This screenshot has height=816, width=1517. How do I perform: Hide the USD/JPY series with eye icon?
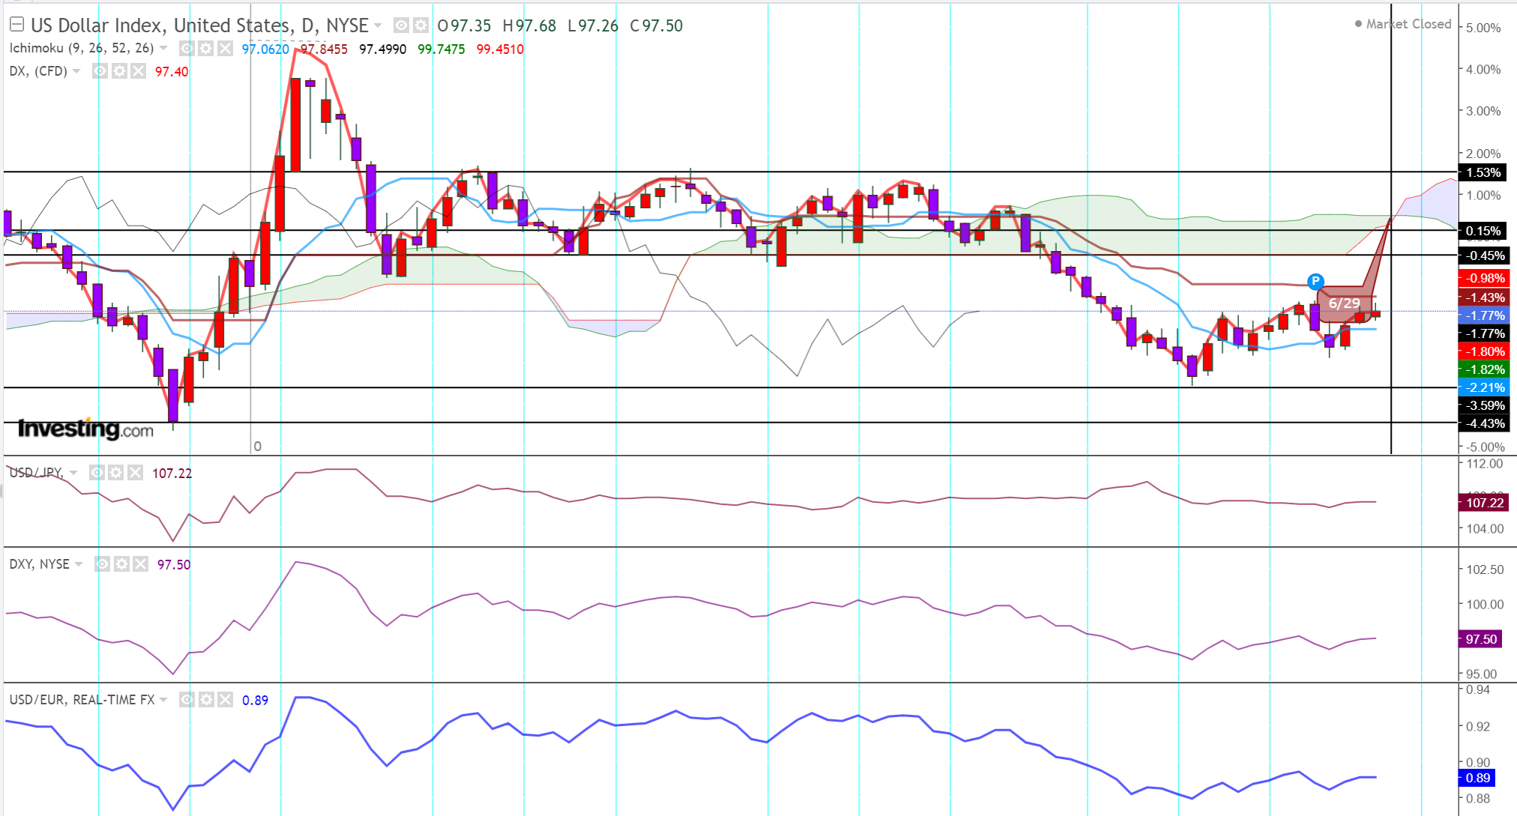[97, 473]
